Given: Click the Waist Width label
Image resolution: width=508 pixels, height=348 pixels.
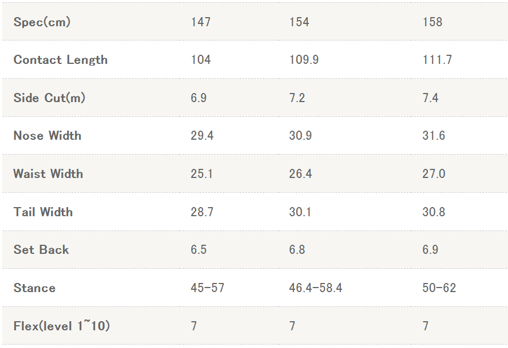Looking at the screenshot, I should coord(48,174).
